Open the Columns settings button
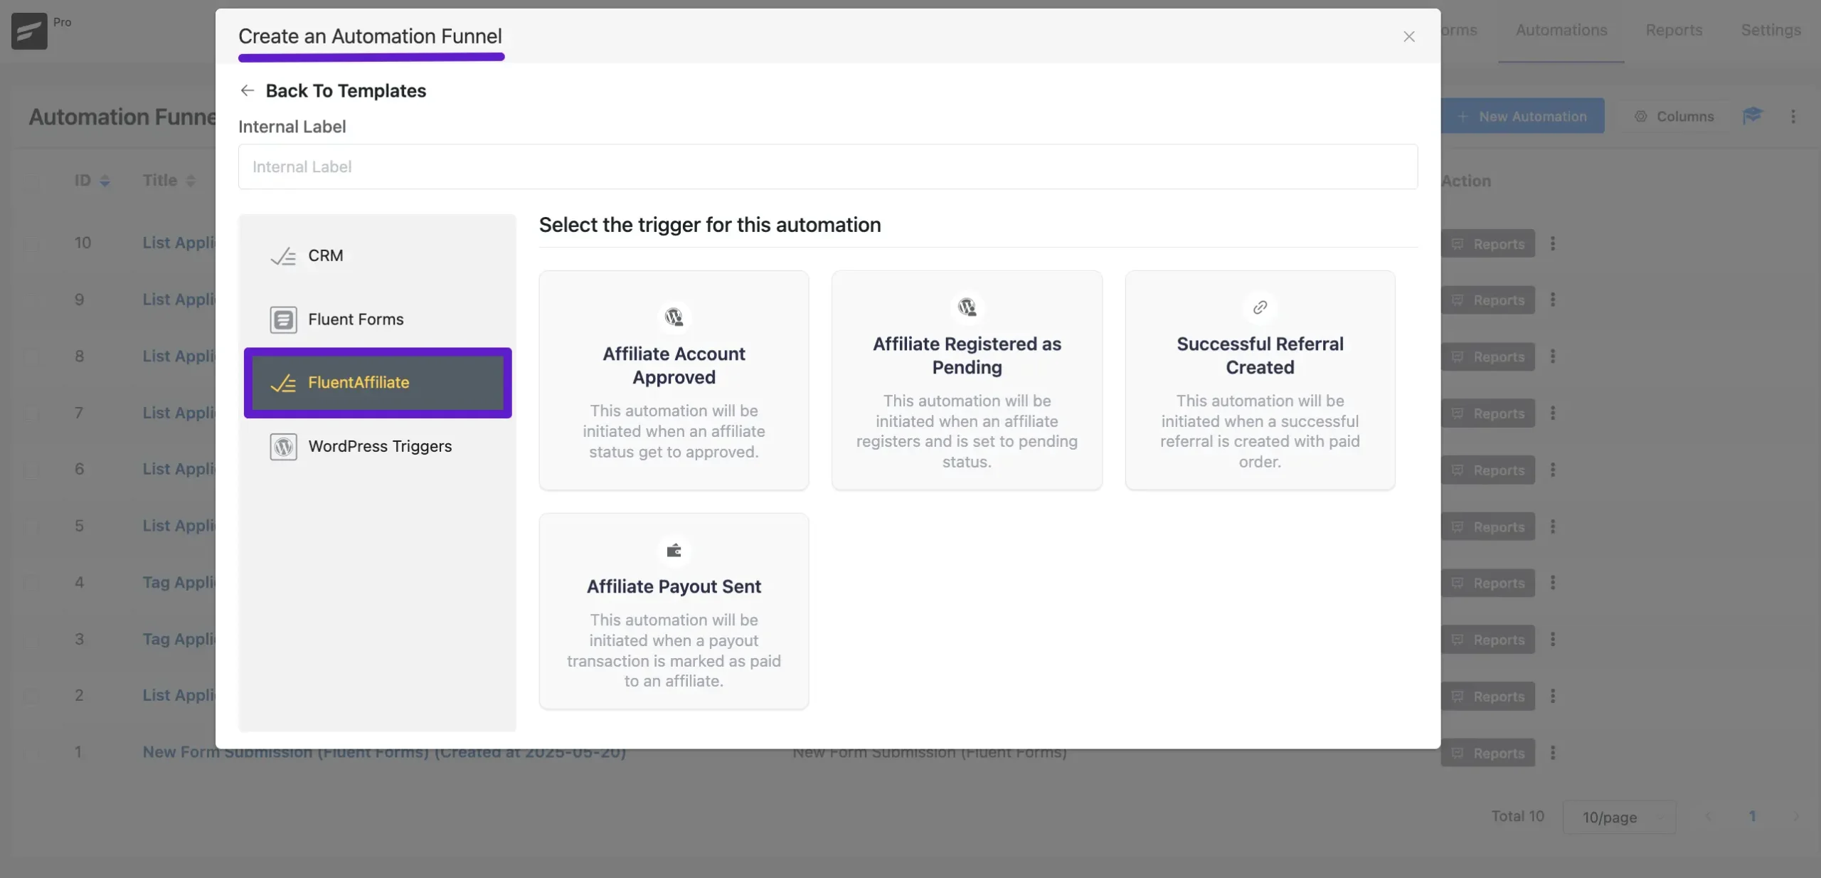The image size is (1821, 878). pos(1674,116)
